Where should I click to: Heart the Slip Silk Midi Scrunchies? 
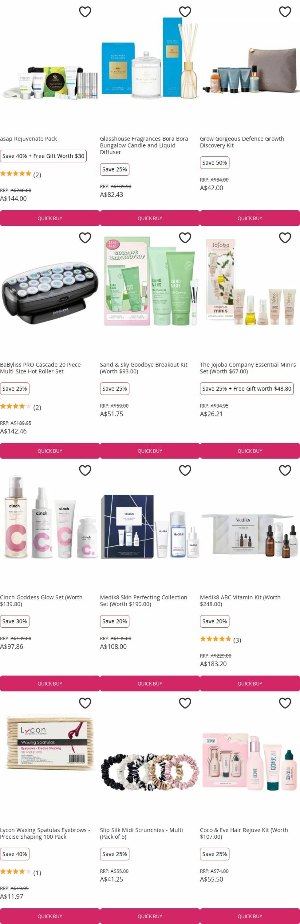coord(185,703)
